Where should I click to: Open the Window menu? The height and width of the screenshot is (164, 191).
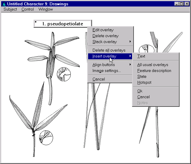click(45, 9)
